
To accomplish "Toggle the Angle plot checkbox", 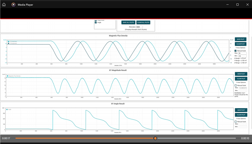I will tap(96, 22).
